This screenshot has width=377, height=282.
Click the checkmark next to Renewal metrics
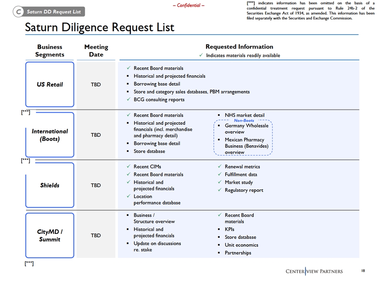tap(220, 166)
